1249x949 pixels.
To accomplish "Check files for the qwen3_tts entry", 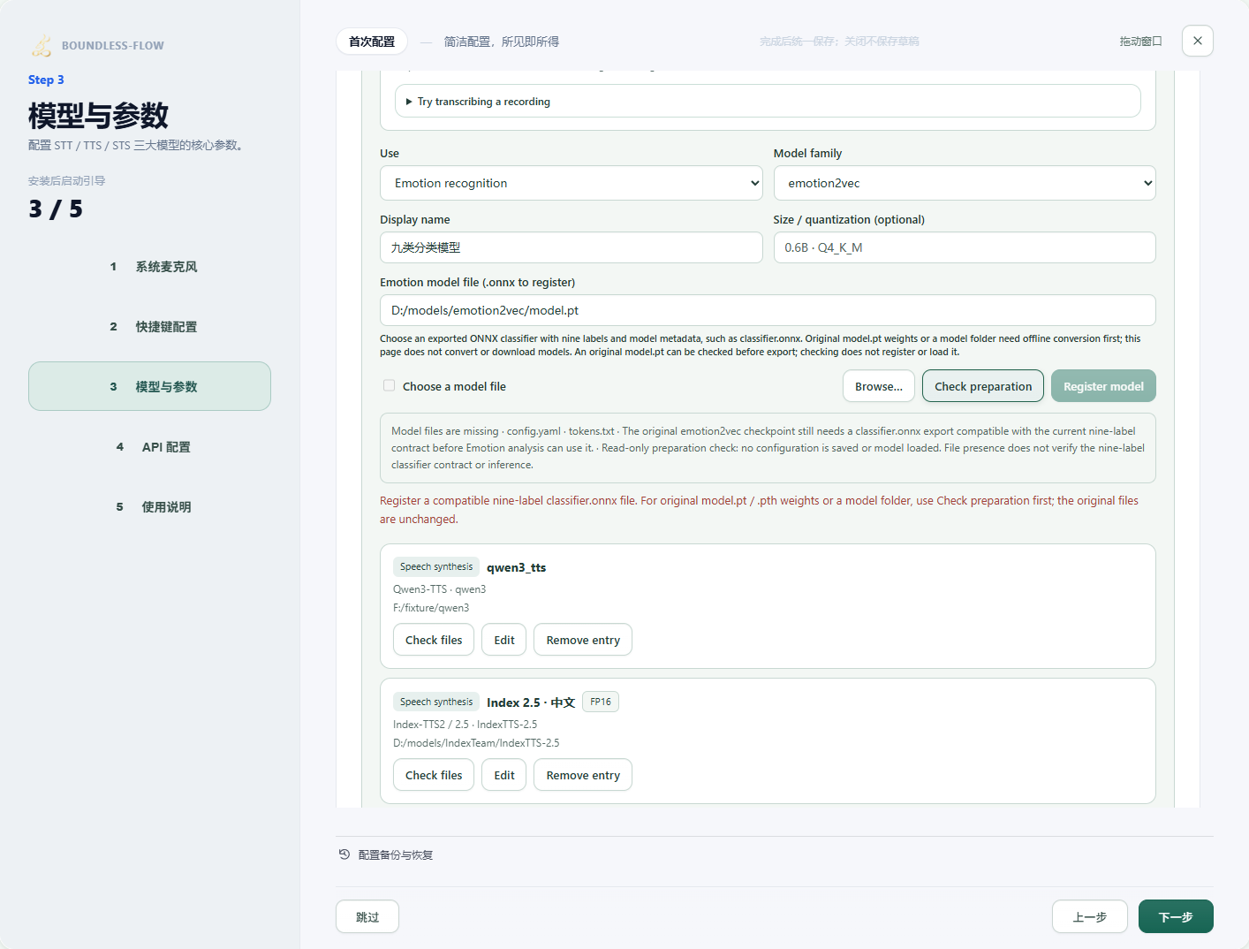I will (x=434, y=640).
